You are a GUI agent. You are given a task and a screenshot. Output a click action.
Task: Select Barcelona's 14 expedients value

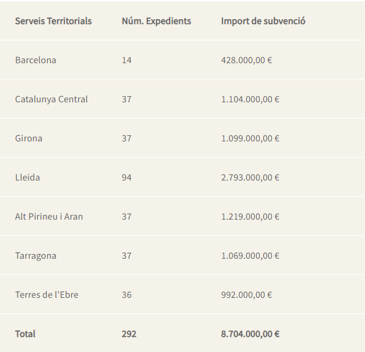(127, 60)
